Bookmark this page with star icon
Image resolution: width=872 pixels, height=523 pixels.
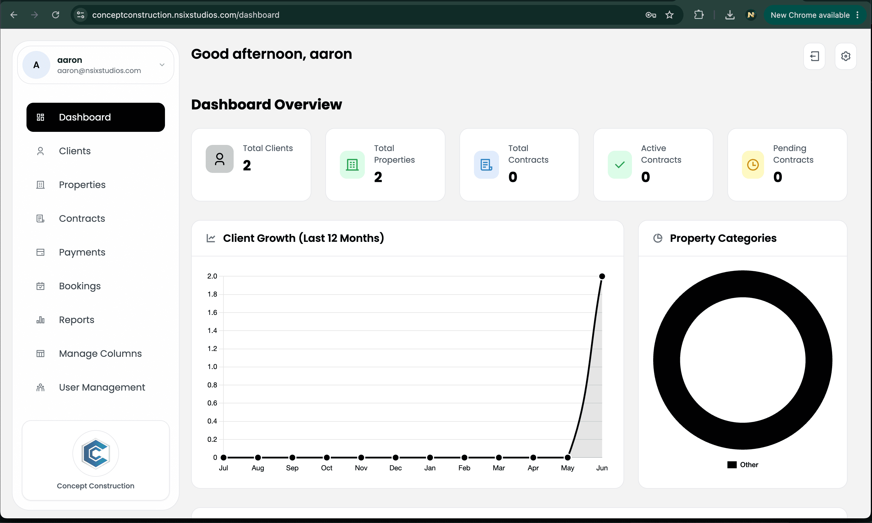pos(669,15)
